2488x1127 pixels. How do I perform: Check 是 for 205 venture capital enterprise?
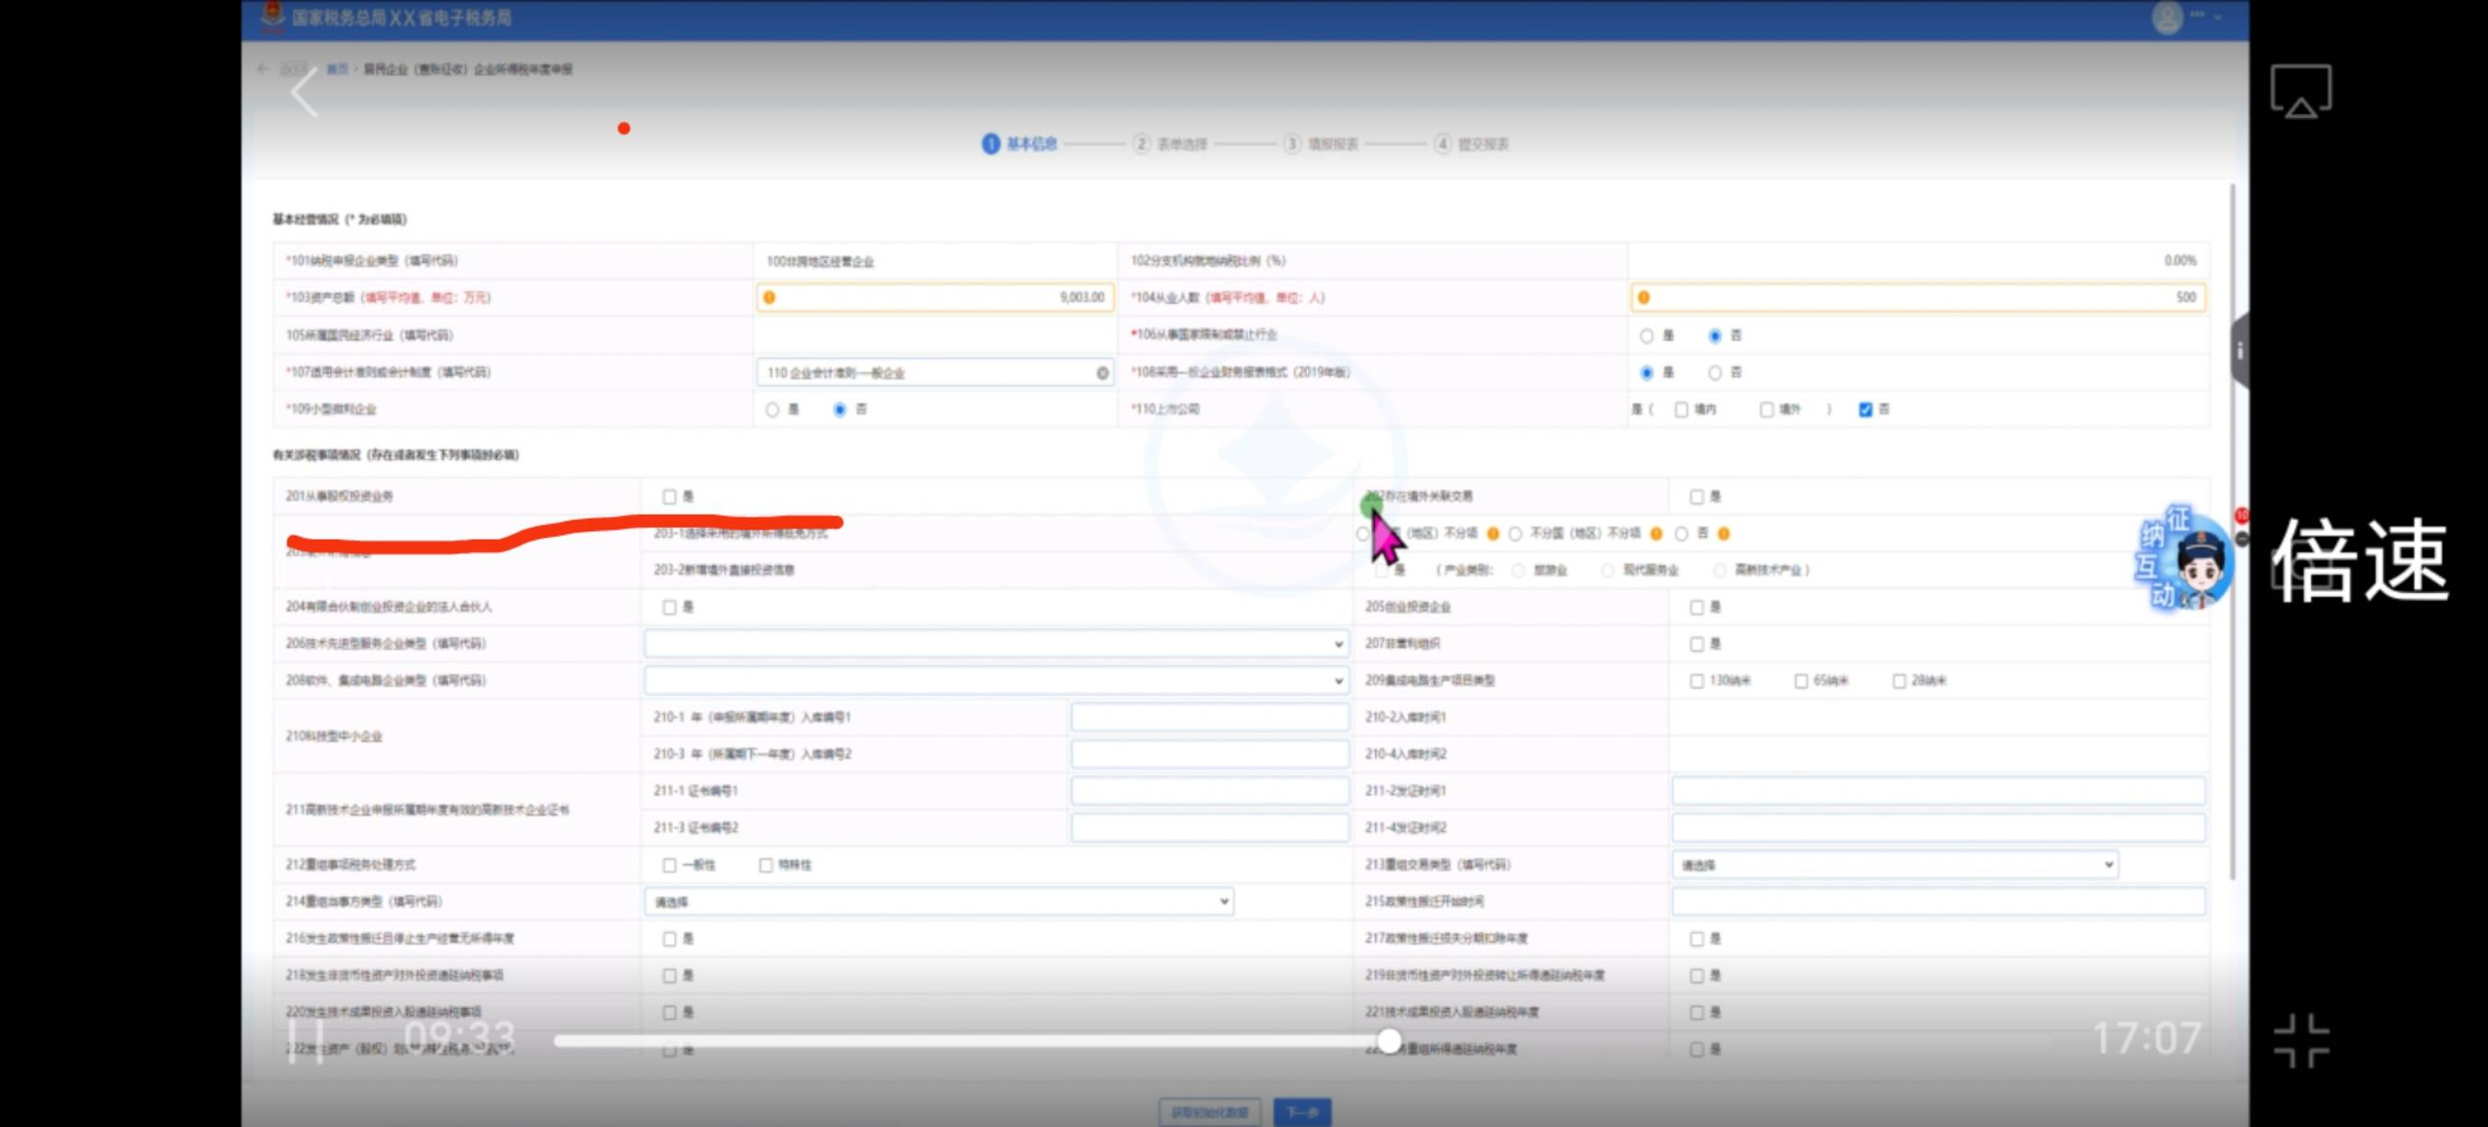pos(1696,608)
